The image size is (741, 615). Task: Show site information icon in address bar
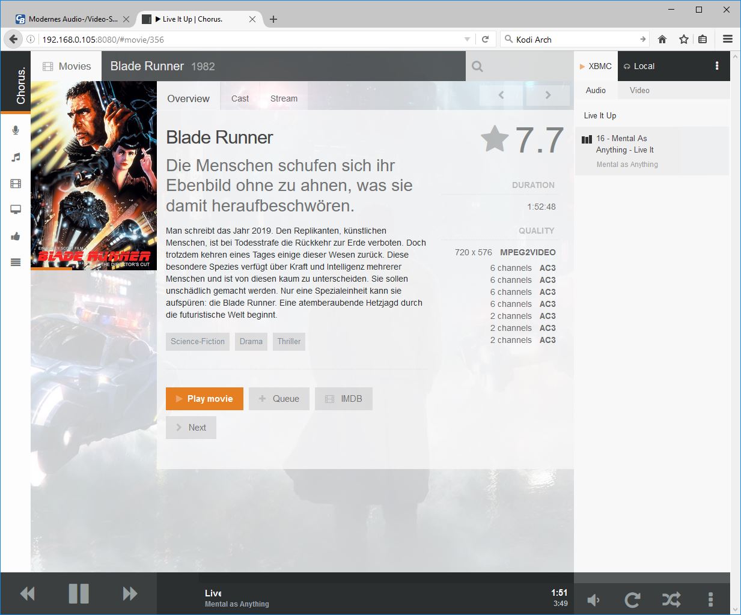point(31,39)
